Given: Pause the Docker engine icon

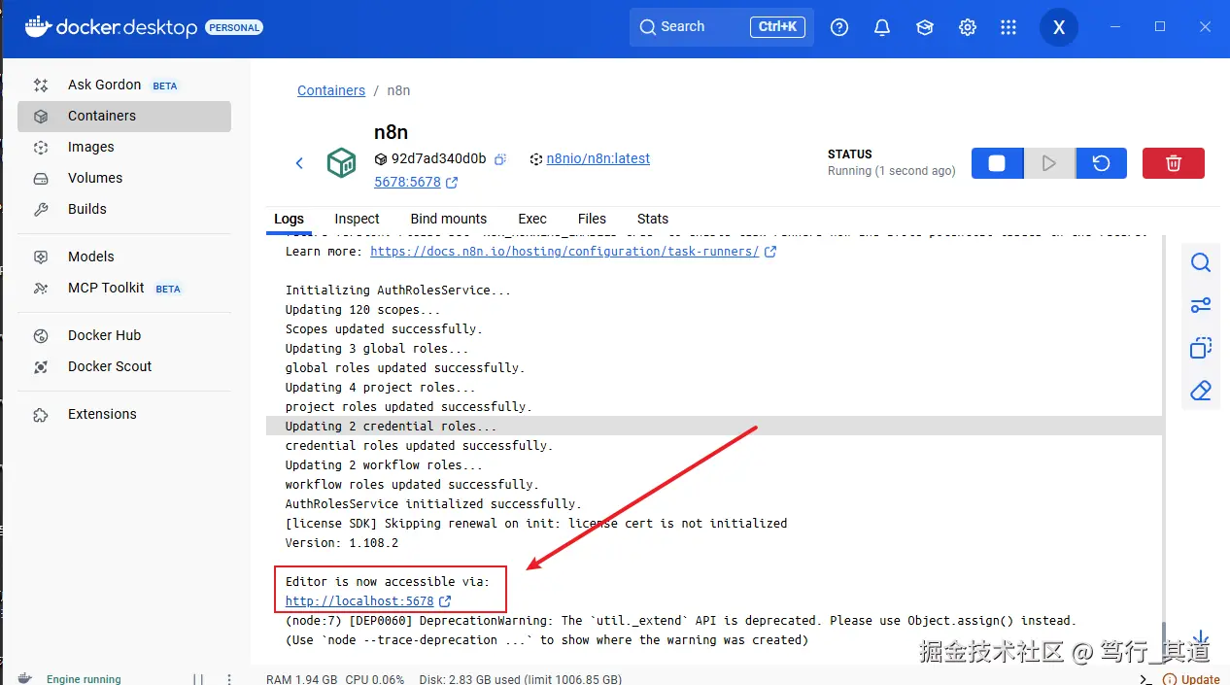Looking at the screenshot, I should [198, 679].
